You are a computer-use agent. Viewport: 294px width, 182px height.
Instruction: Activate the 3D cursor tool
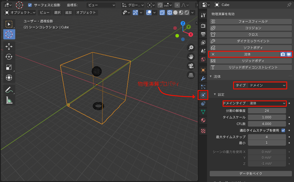(9, 34)
